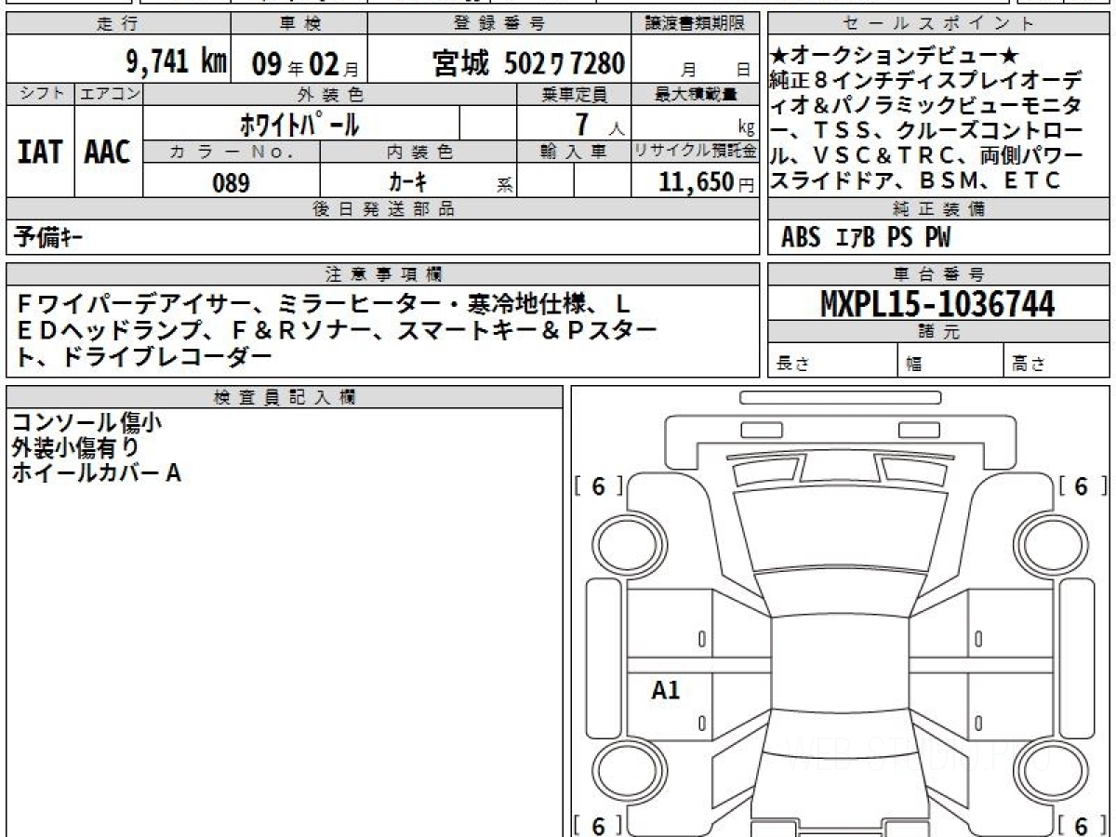Select the 後日発送部品 header
This screenshot has width=1116, height=837.
[382, 209]
